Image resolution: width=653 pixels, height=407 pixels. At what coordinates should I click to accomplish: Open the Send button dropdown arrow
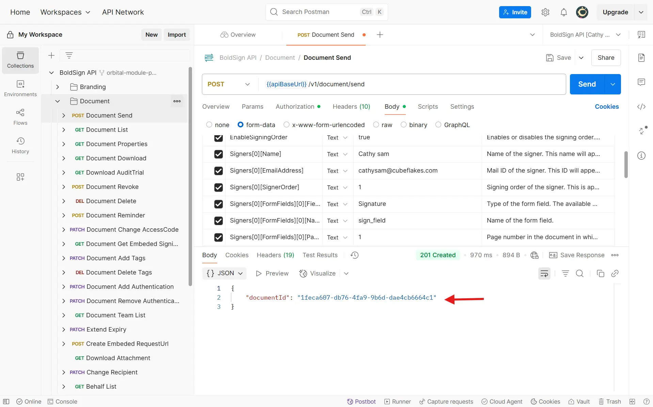click(613, 84)
